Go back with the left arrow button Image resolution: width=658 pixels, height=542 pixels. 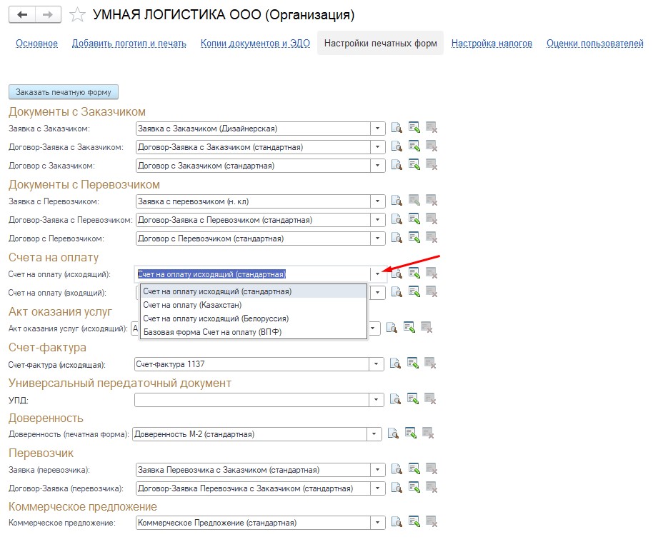[x=22, y=15]
